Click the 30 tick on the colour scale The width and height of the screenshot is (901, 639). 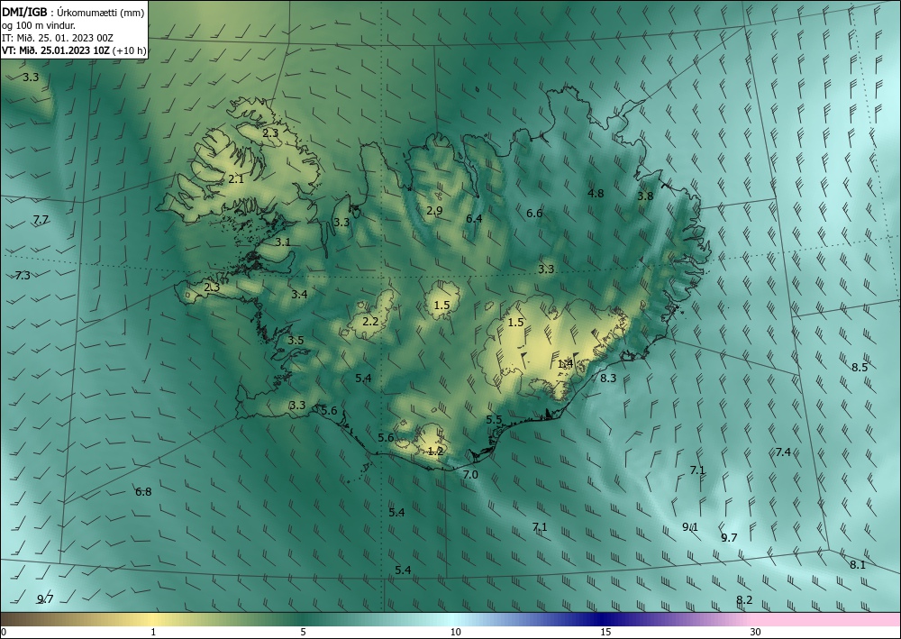756,633
